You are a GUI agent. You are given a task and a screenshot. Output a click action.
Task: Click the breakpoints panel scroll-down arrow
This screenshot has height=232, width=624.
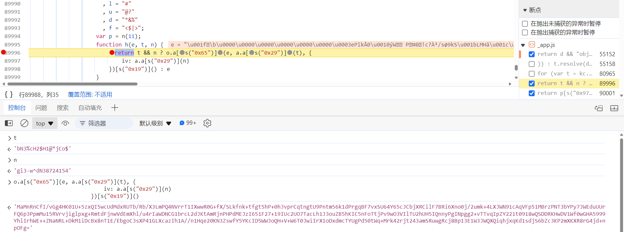point(621,96)
